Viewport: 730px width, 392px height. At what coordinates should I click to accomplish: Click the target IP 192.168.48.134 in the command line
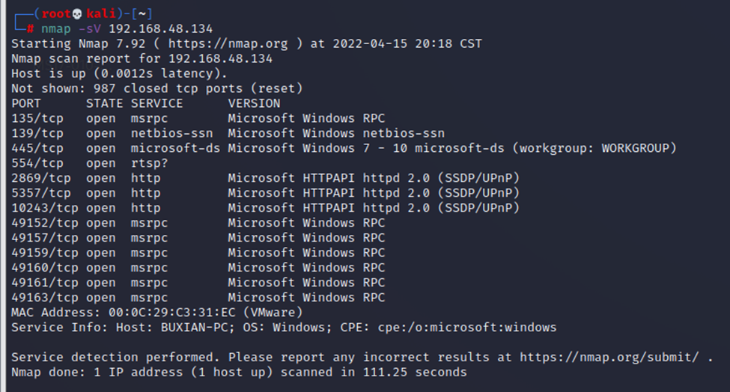(x=160, y=28)
